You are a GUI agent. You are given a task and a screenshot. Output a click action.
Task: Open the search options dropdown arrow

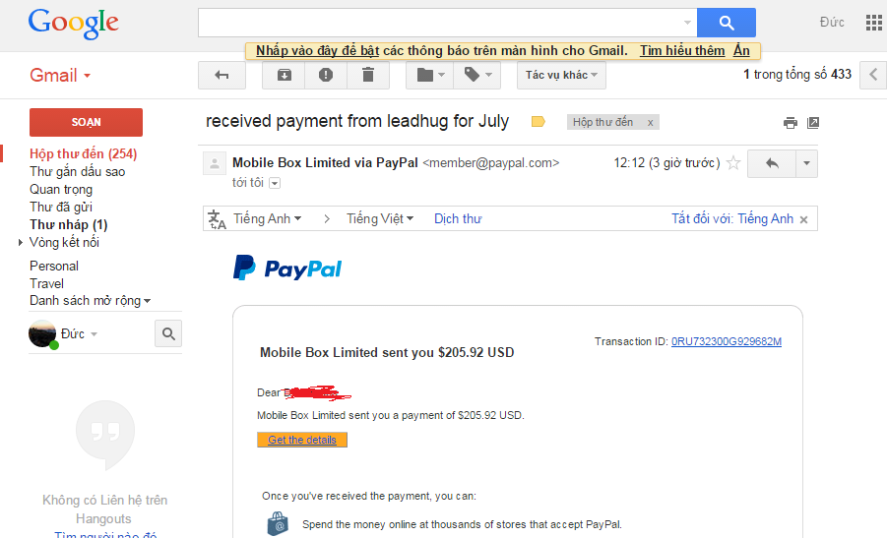pyautogui.click(x=687, y=23)
